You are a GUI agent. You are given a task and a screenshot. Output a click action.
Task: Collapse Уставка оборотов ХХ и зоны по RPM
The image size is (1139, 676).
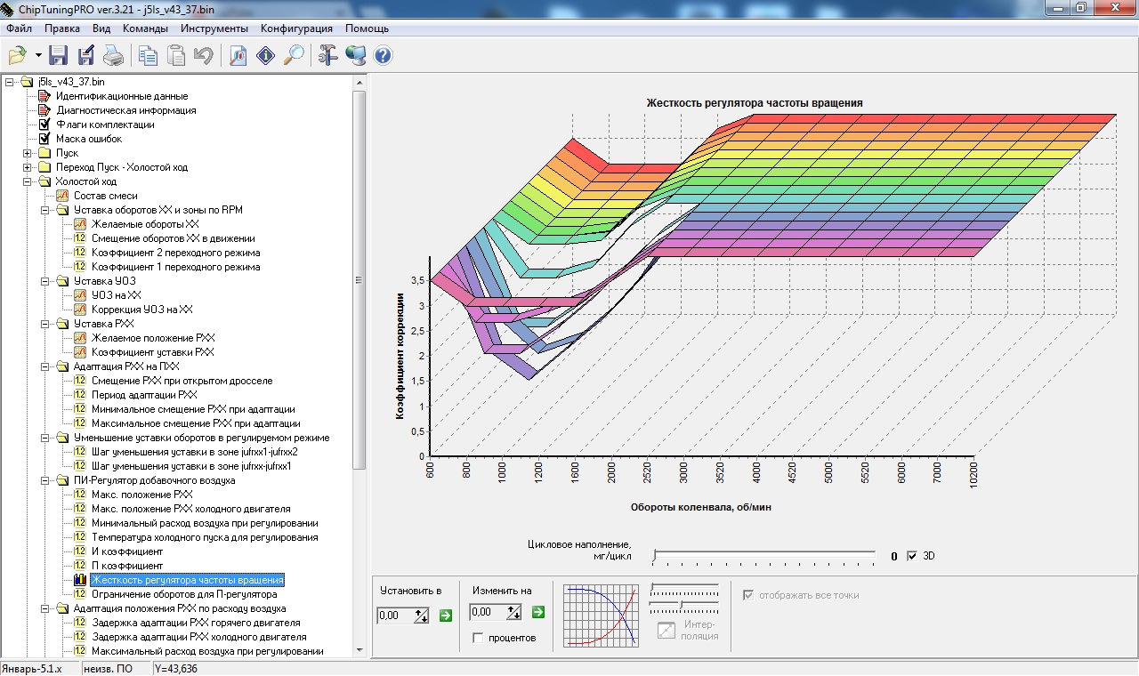point(45,210)
